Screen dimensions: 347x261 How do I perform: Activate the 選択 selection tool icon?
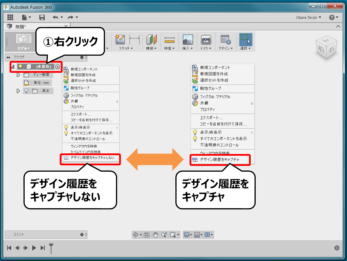point(246,39)
